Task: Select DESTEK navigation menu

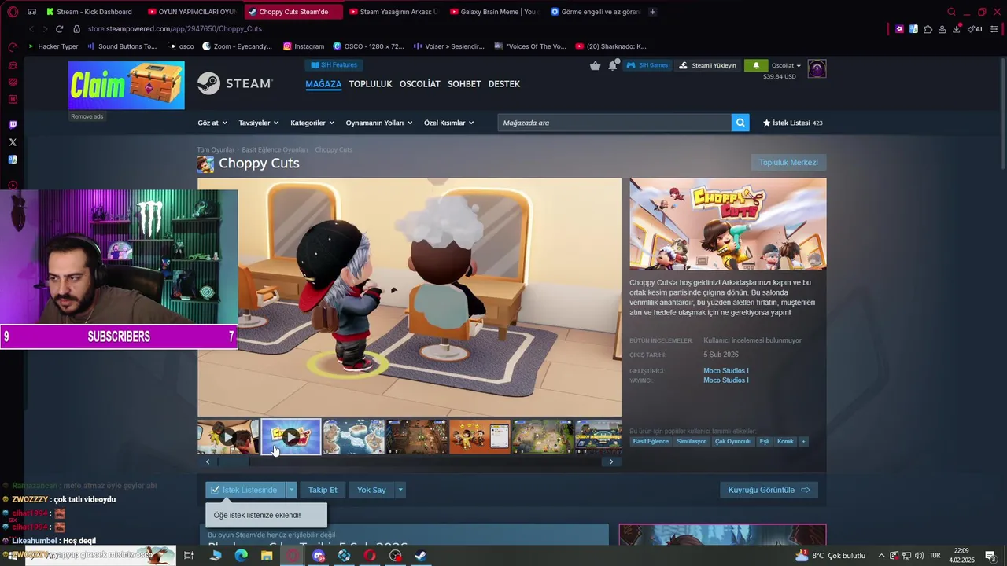Action: coord(503,83)
